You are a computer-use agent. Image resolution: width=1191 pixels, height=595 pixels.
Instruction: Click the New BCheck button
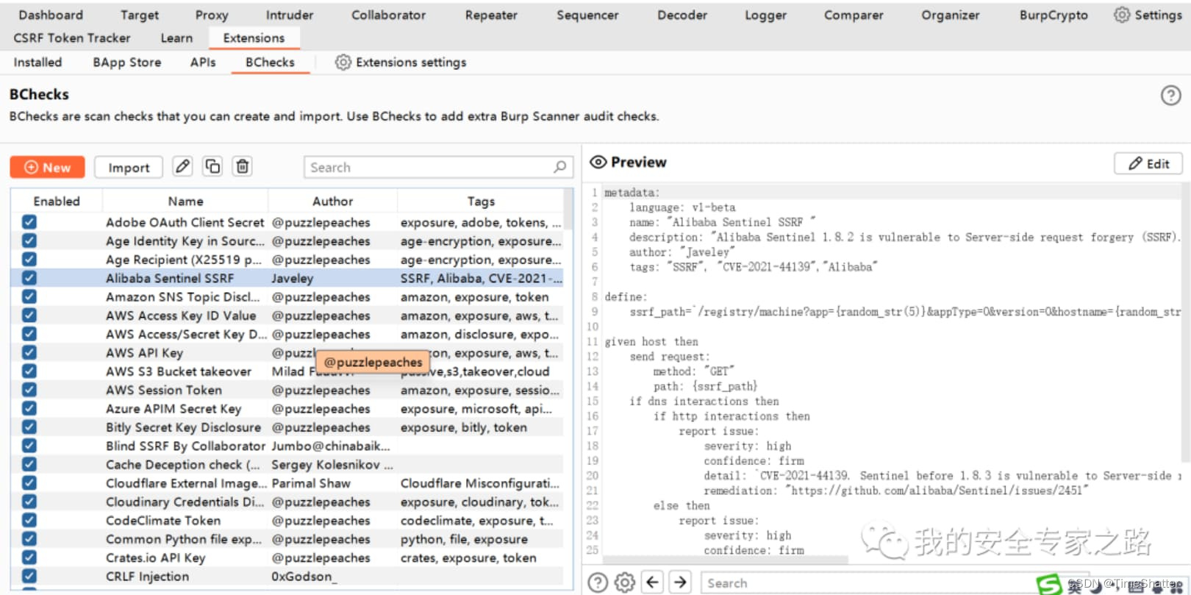pyautogui.click(x=48, y=167)
